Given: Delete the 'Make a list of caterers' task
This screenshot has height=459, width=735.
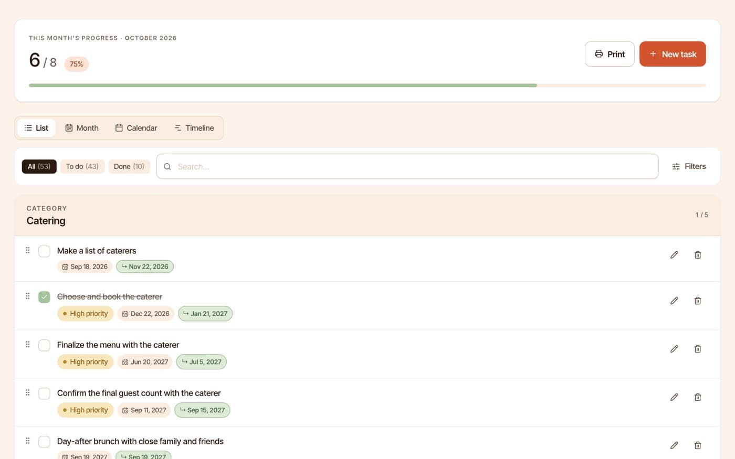Looking at the screenshot, I should coord(698,255).
